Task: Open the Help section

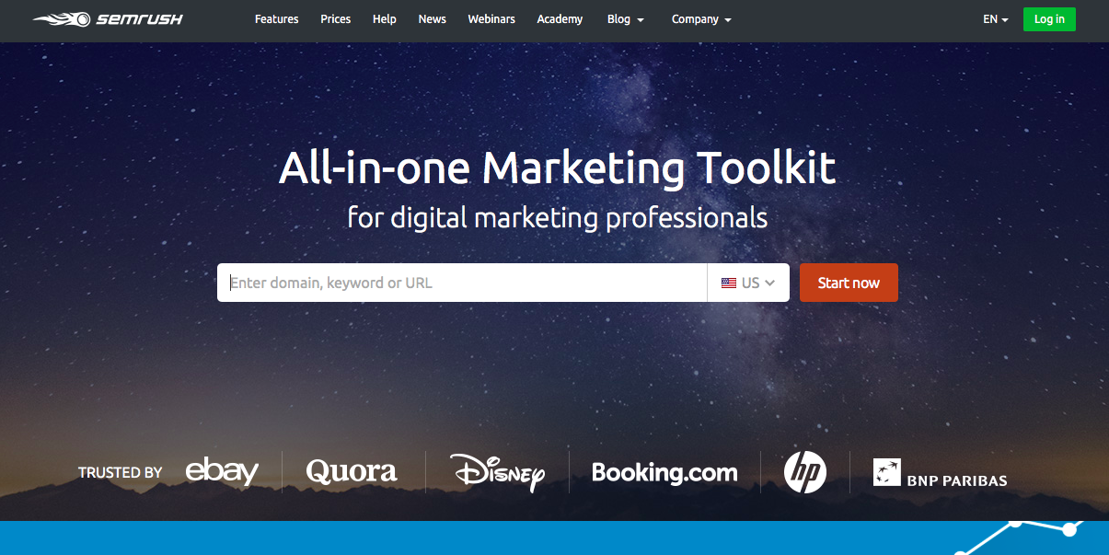Action: [x=384, y=18]
